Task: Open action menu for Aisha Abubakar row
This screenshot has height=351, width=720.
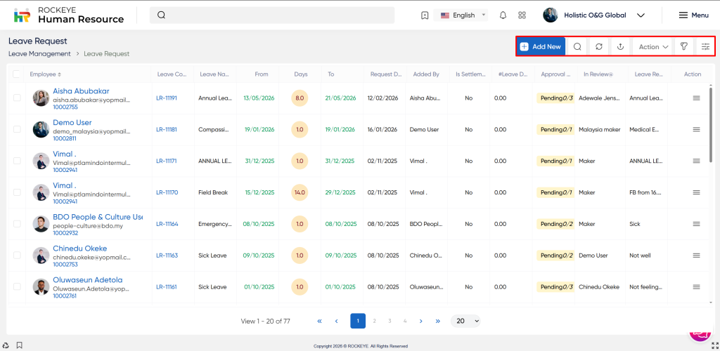Action: (x=696, y=98)
